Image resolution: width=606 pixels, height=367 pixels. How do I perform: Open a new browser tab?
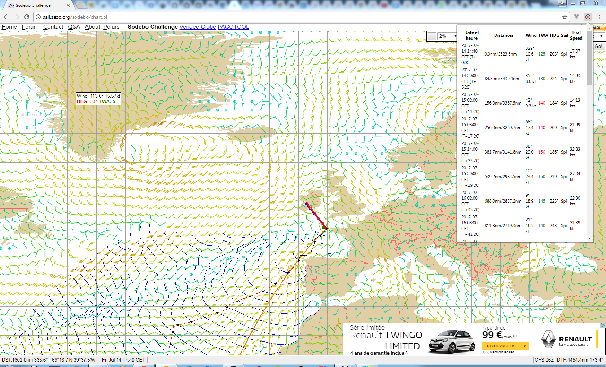coord(82,5)
